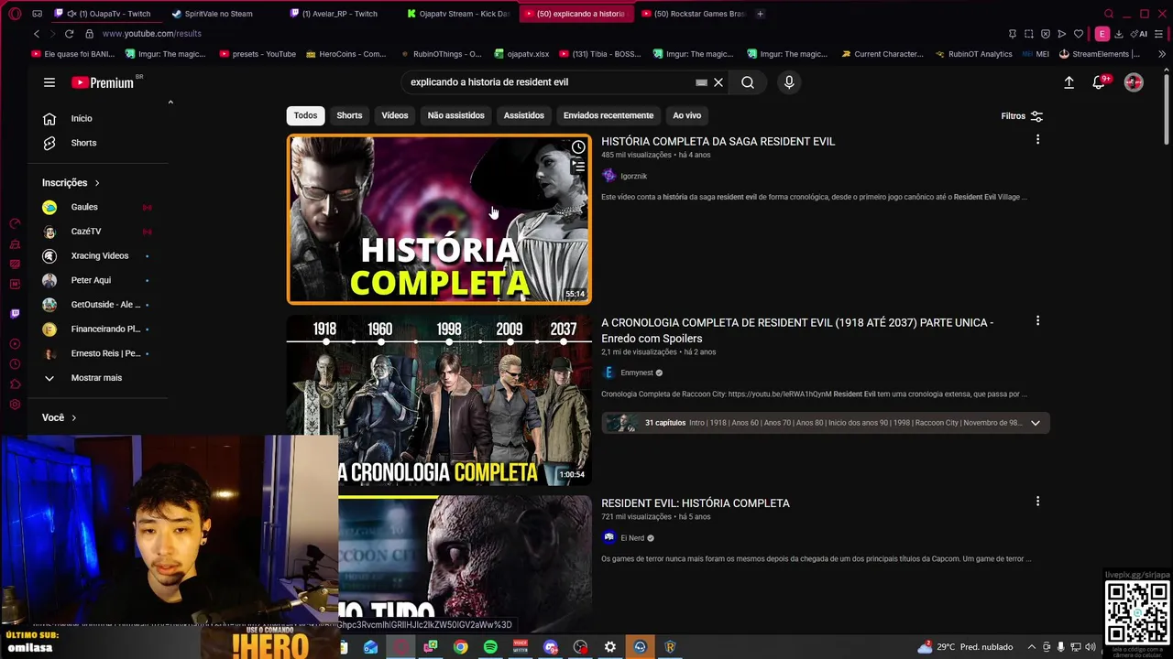Open Twitch in the Opera sidebar
This screenshot has height=659, width=1173.
[15, 314]
